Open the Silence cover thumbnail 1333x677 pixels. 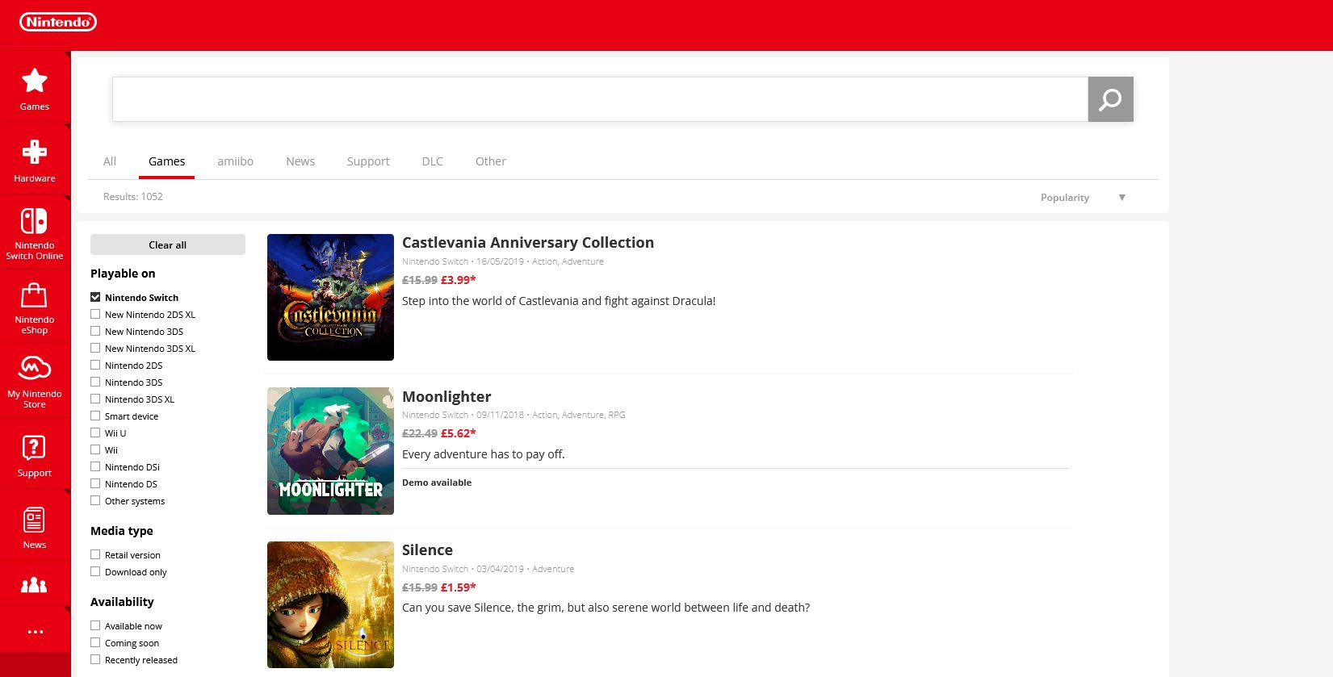pyautogui.click(x=330, y=604)
